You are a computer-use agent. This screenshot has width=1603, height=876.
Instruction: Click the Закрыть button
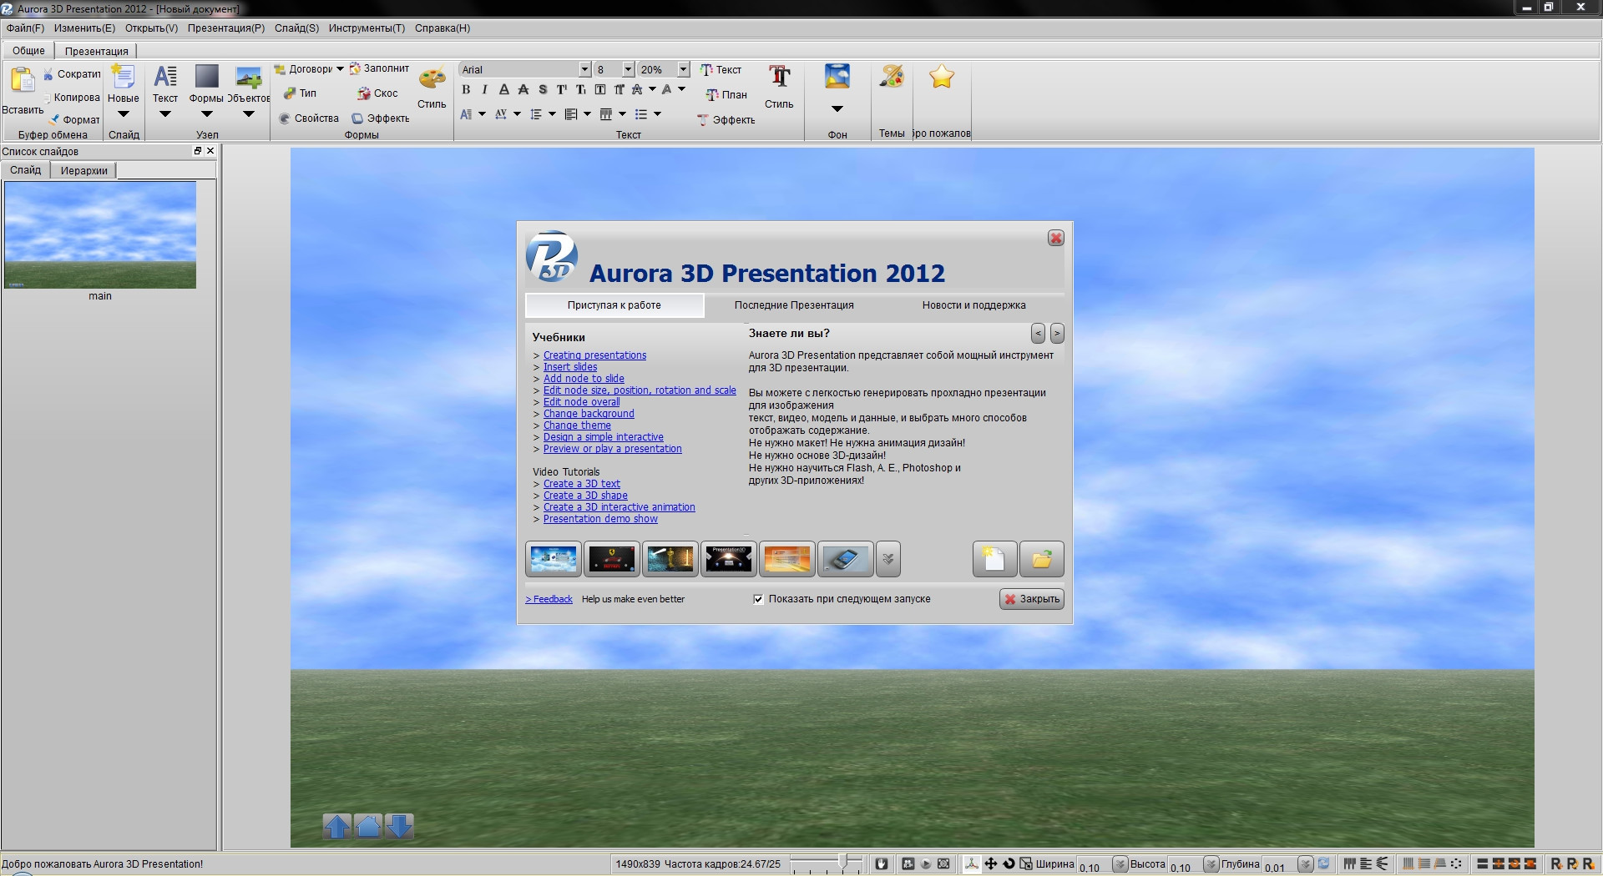coord(1031,599)
